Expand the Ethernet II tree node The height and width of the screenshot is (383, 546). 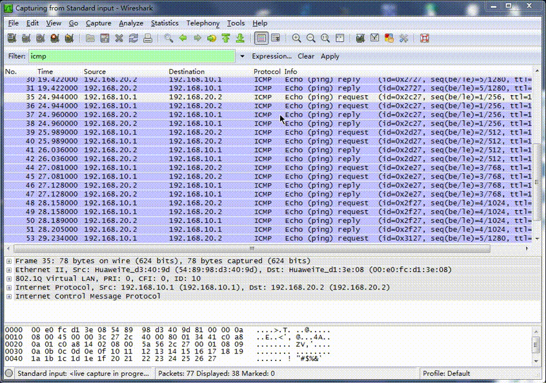[x=9, y=270]
